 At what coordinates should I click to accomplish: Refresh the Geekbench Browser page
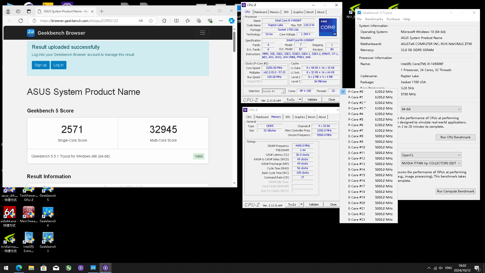coord(21,21)
